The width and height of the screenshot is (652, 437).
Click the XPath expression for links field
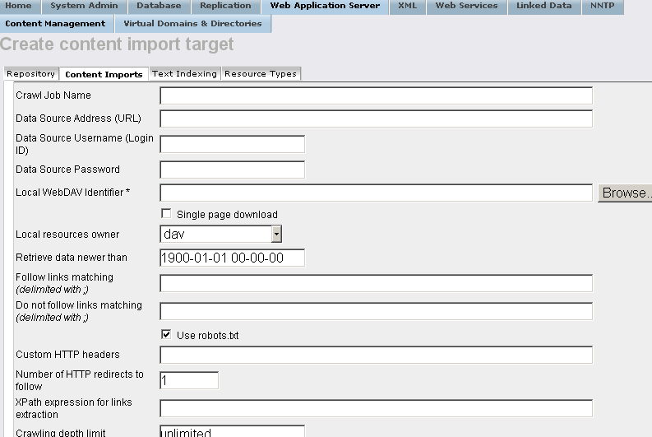pyautogui.click(x=376, y=408)
